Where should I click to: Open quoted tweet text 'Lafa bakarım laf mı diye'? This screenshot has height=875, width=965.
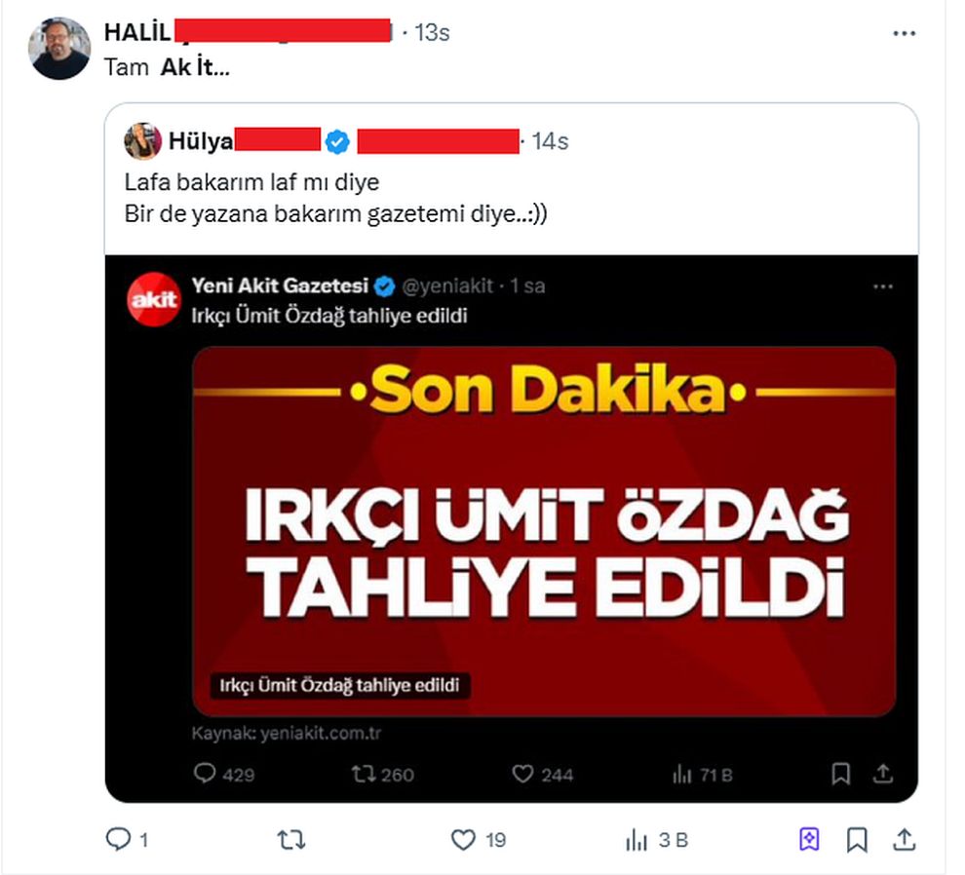(251, 182)
